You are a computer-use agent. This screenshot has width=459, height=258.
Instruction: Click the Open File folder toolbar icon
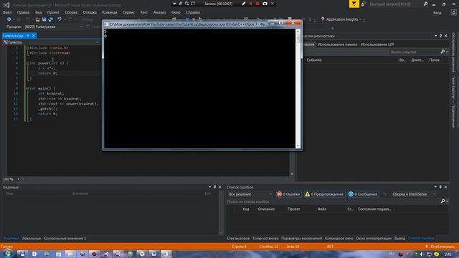coord(37,19)
